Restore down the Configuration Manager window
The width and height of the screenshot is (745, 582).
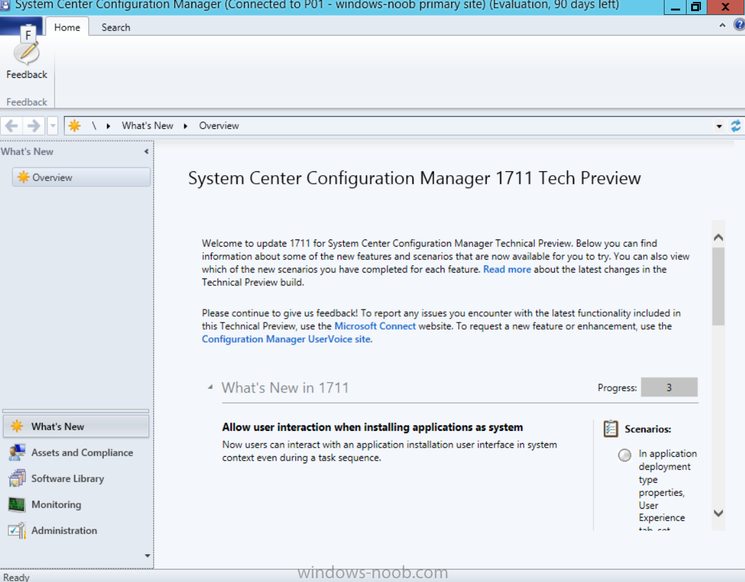pyautogui.click(x=696, y=7)
